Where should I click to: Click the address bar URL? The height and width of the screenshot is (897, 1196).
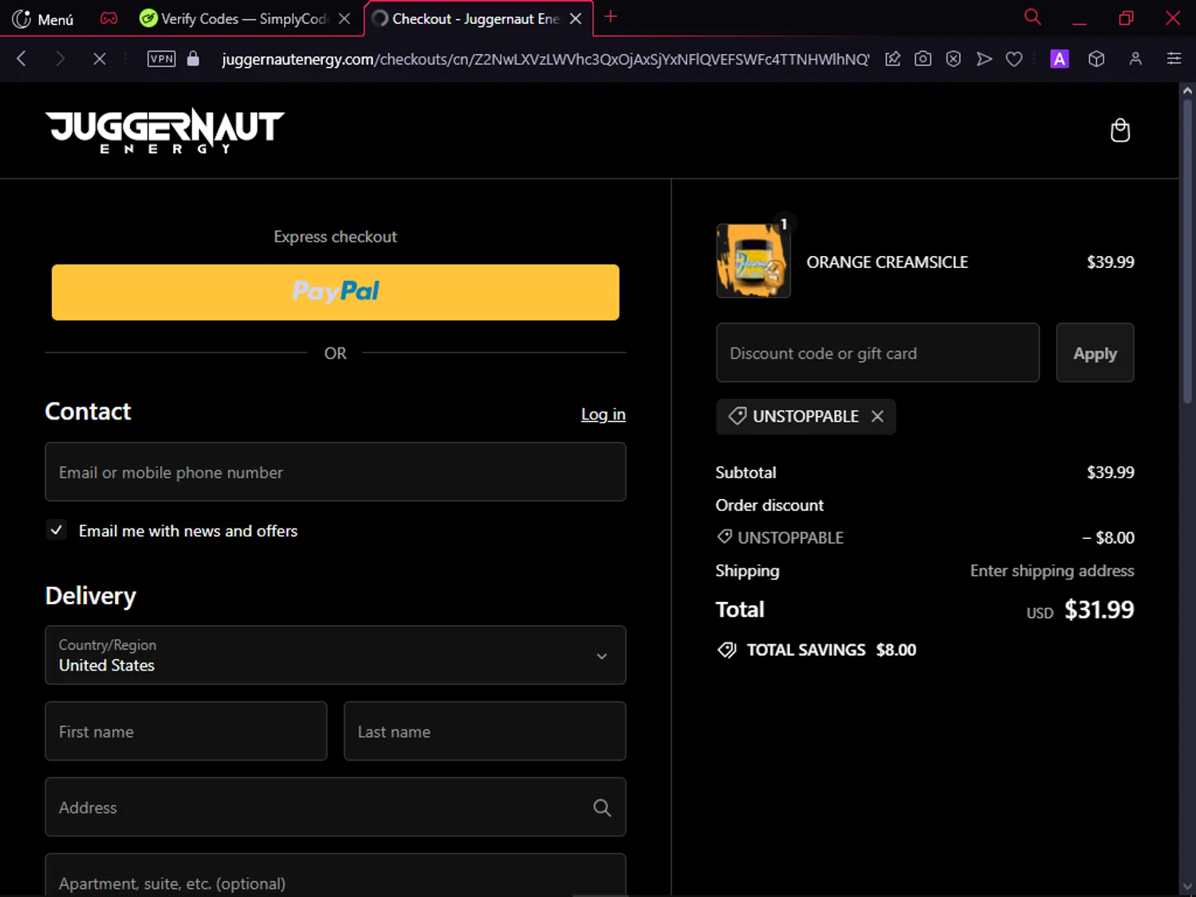545,59
